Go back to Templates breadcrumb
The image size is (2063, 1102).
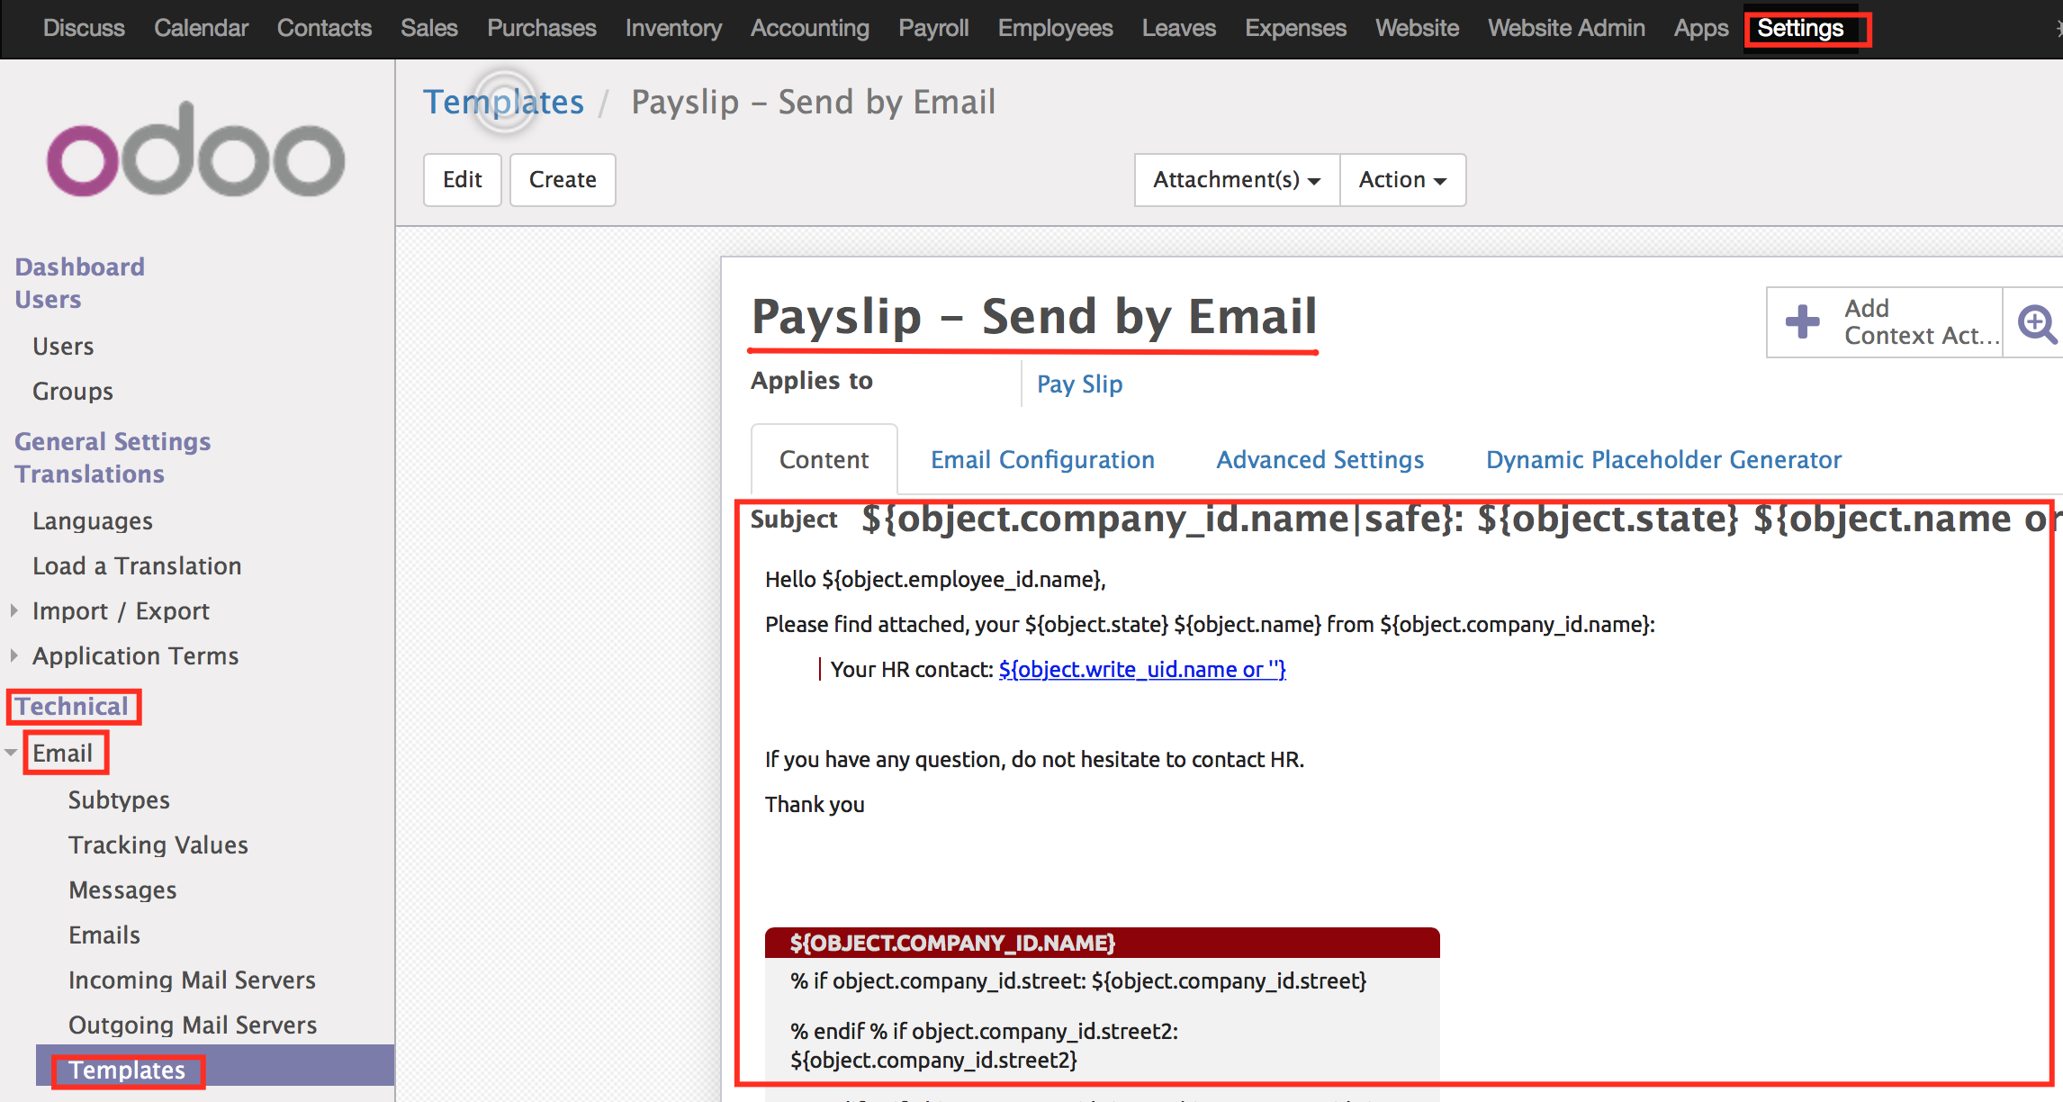click(503, 102)
